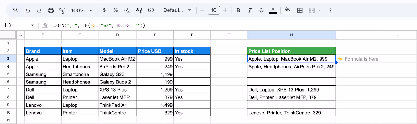The height and width of the screenshot is (124, 417).
Task: Open the zoom 100% dropdown
Action: click(x=82, y=10)
